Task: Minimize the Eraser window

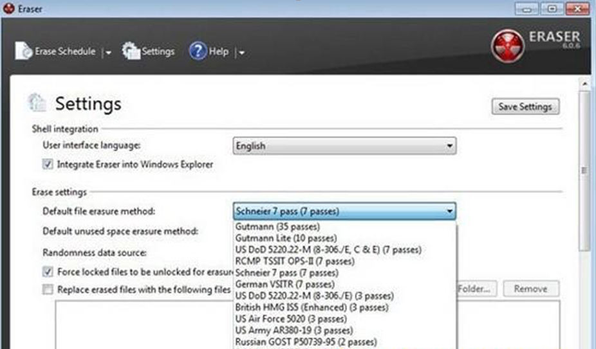Action: click(527, 9)
